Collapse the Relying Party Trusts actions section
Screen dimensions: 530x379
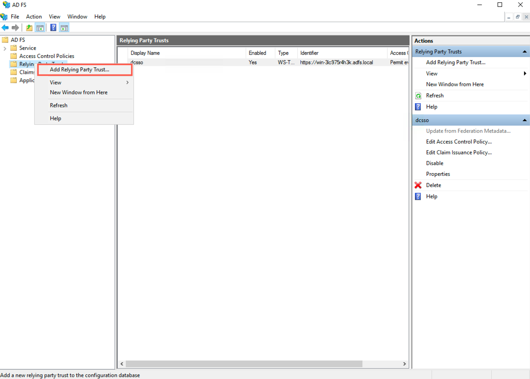tap(524, 51)
